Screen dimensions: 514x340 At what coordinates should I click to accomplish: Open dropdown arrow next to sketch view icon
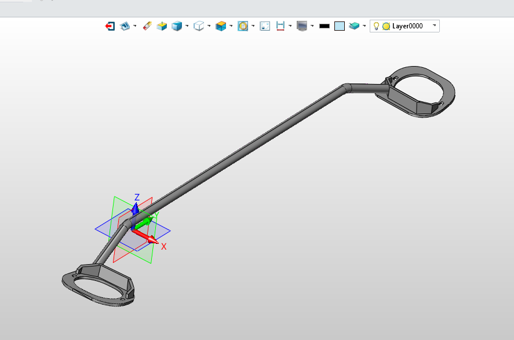click(x=134, y=26)
